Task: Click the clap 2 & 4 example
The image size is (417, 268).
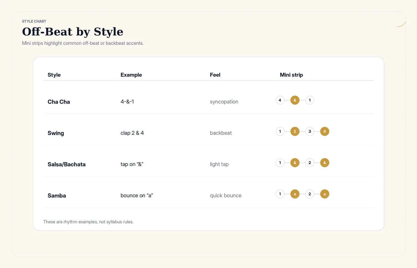Action: tap(132, 133)
